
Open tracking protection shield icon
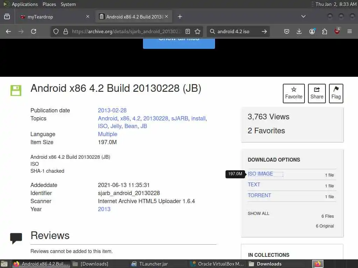[x=56, y=31]
